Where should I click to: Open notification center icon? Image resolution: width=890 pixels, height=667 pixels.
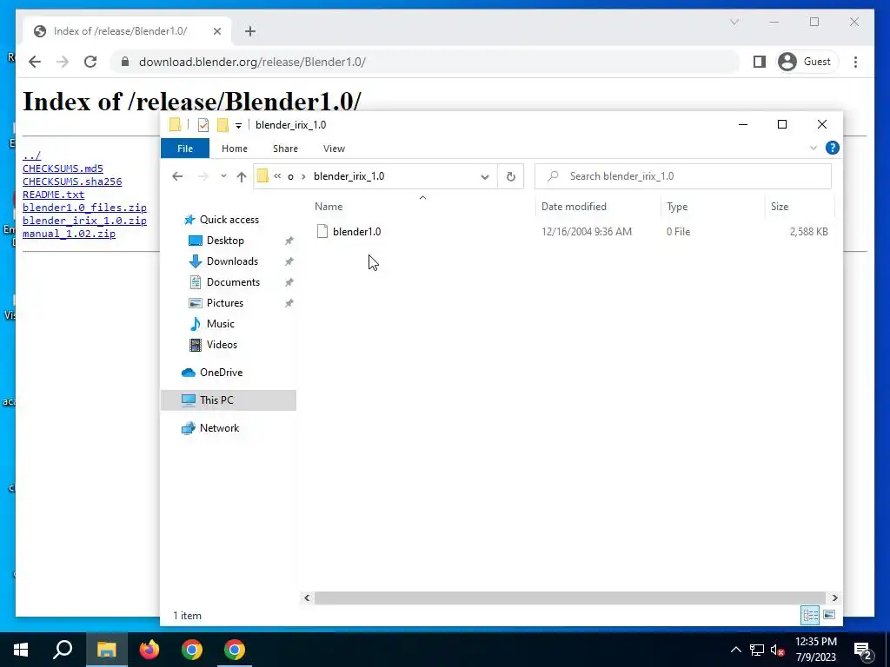pos(863,650)
